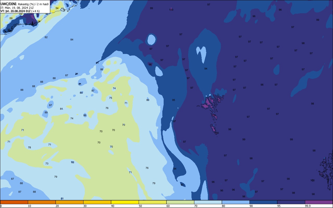Click the humidity value 75 on the map

tap(111, 98)
